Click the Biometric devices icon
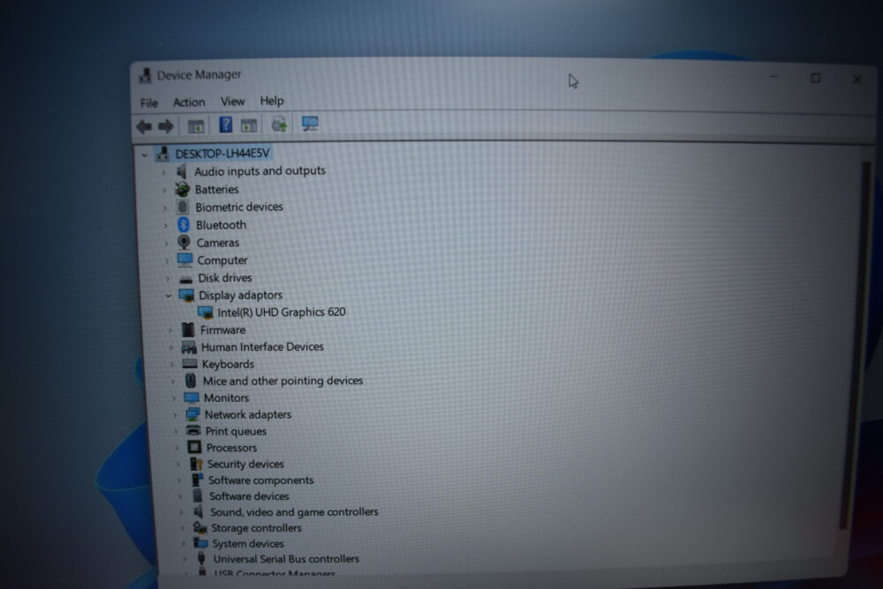This screenshot has height=589, width=883. [x=183, y=208]
